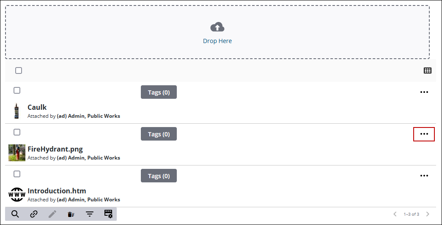The height and width of the screenshot is (225, 442).
Task: Switch to table view grid icon
Action: pos(428,70)
